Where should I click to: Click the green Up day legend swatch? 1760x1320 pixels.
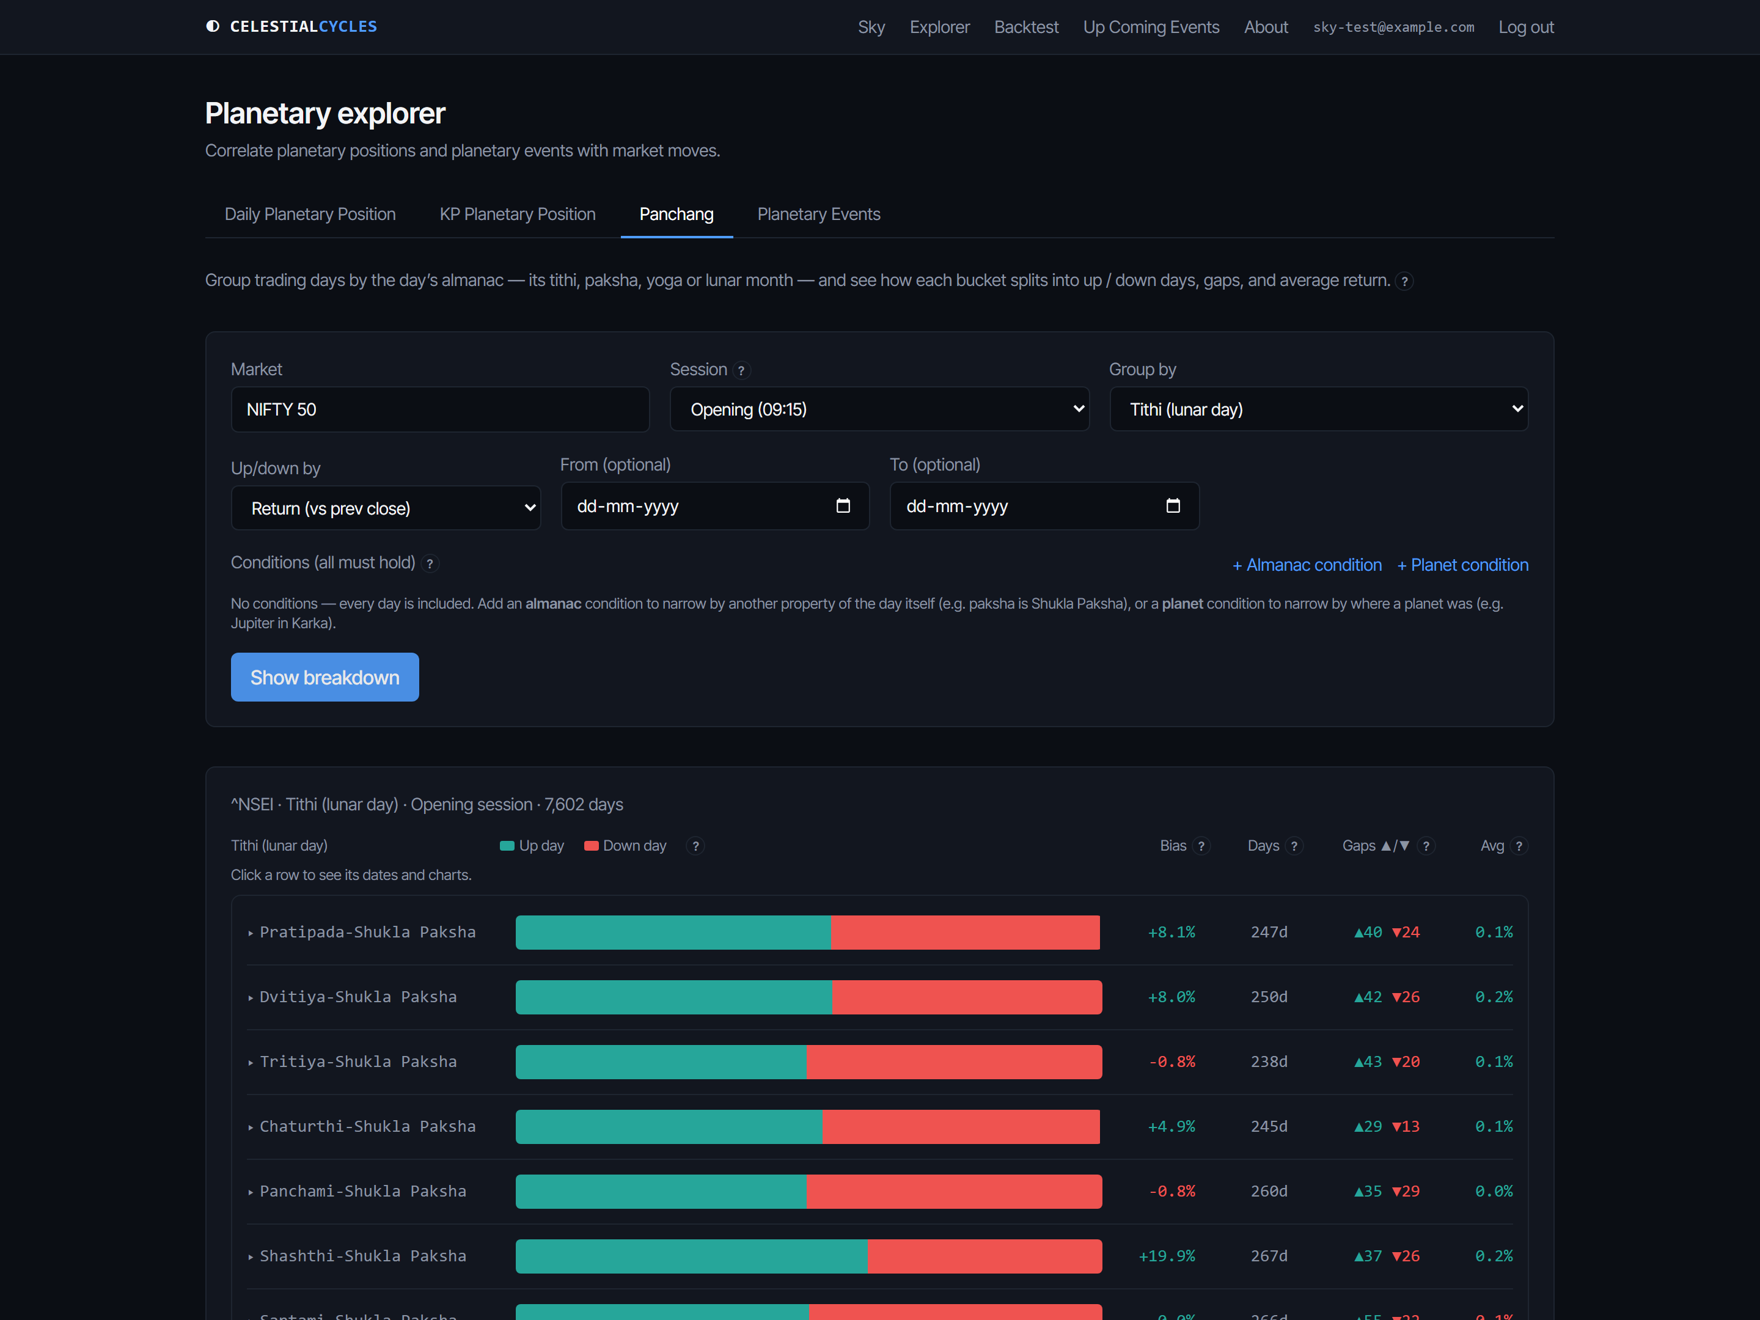pos(507,846)
